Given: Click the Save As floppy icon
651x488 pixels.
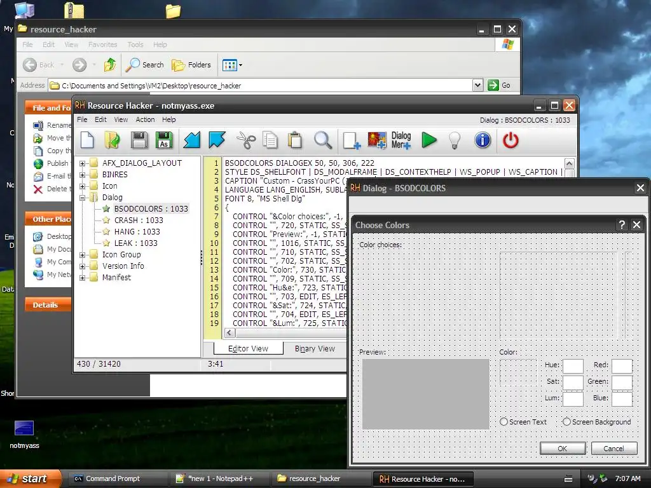Looking at the screenshot, I should coord(164,140).
